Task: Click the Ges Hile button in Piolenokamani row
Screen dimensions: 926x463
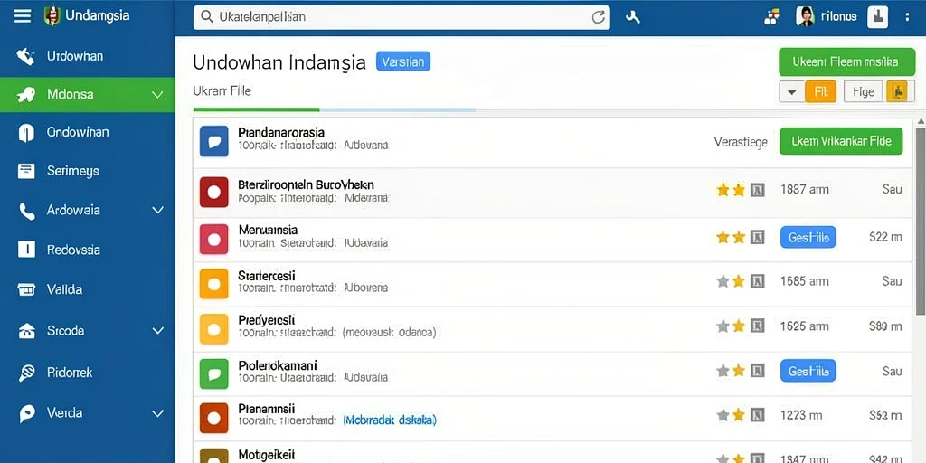Action: (808, 371)
